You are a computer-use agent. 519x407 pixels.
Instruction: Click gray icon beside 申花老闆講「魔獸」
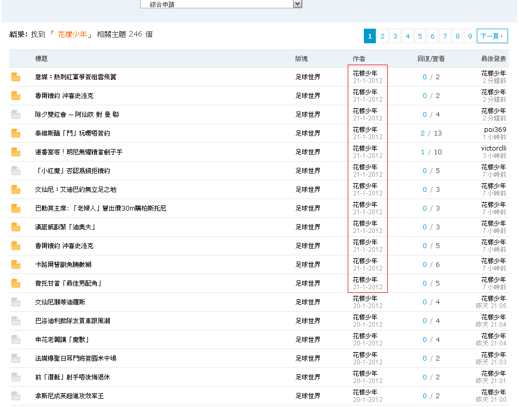tap(16, 340)
